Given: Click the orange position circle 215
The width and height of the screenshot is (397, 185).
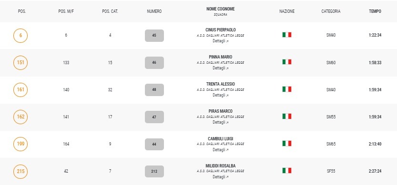Looking at the screenshot, I should tap(20, 171).
